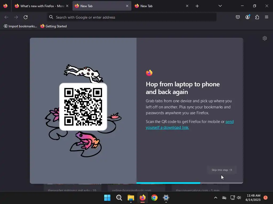The width and height of the screenshot is (273, 204).
Task: Open Windows taskbar Search
Action: tap(119, 198)
